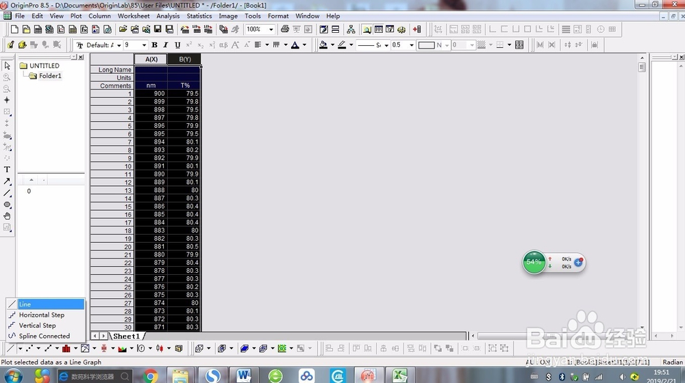
Task: Select the UNTITLED project root
Action: pos(44,66)
